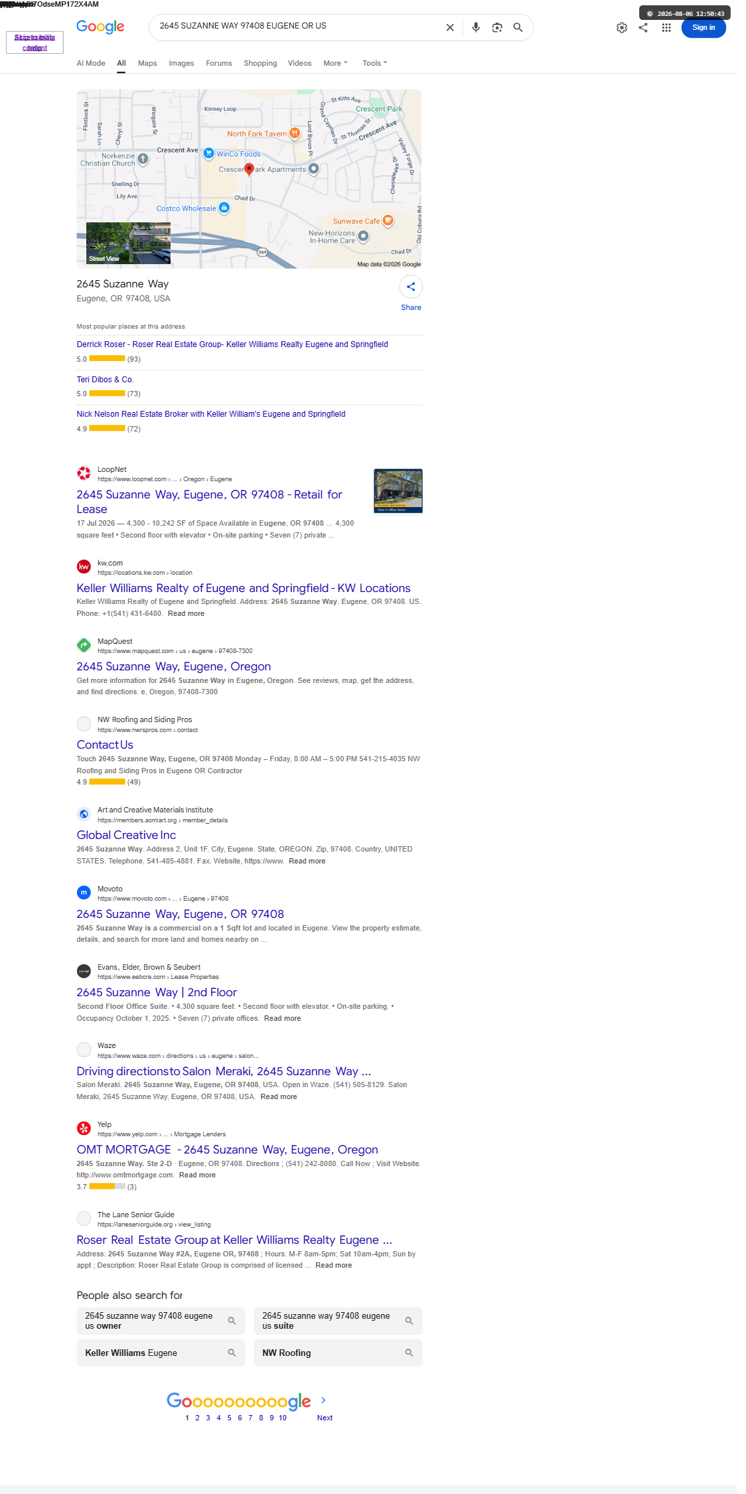Go to results page 10
The image size is (746, 1494).
point(283,1418)
